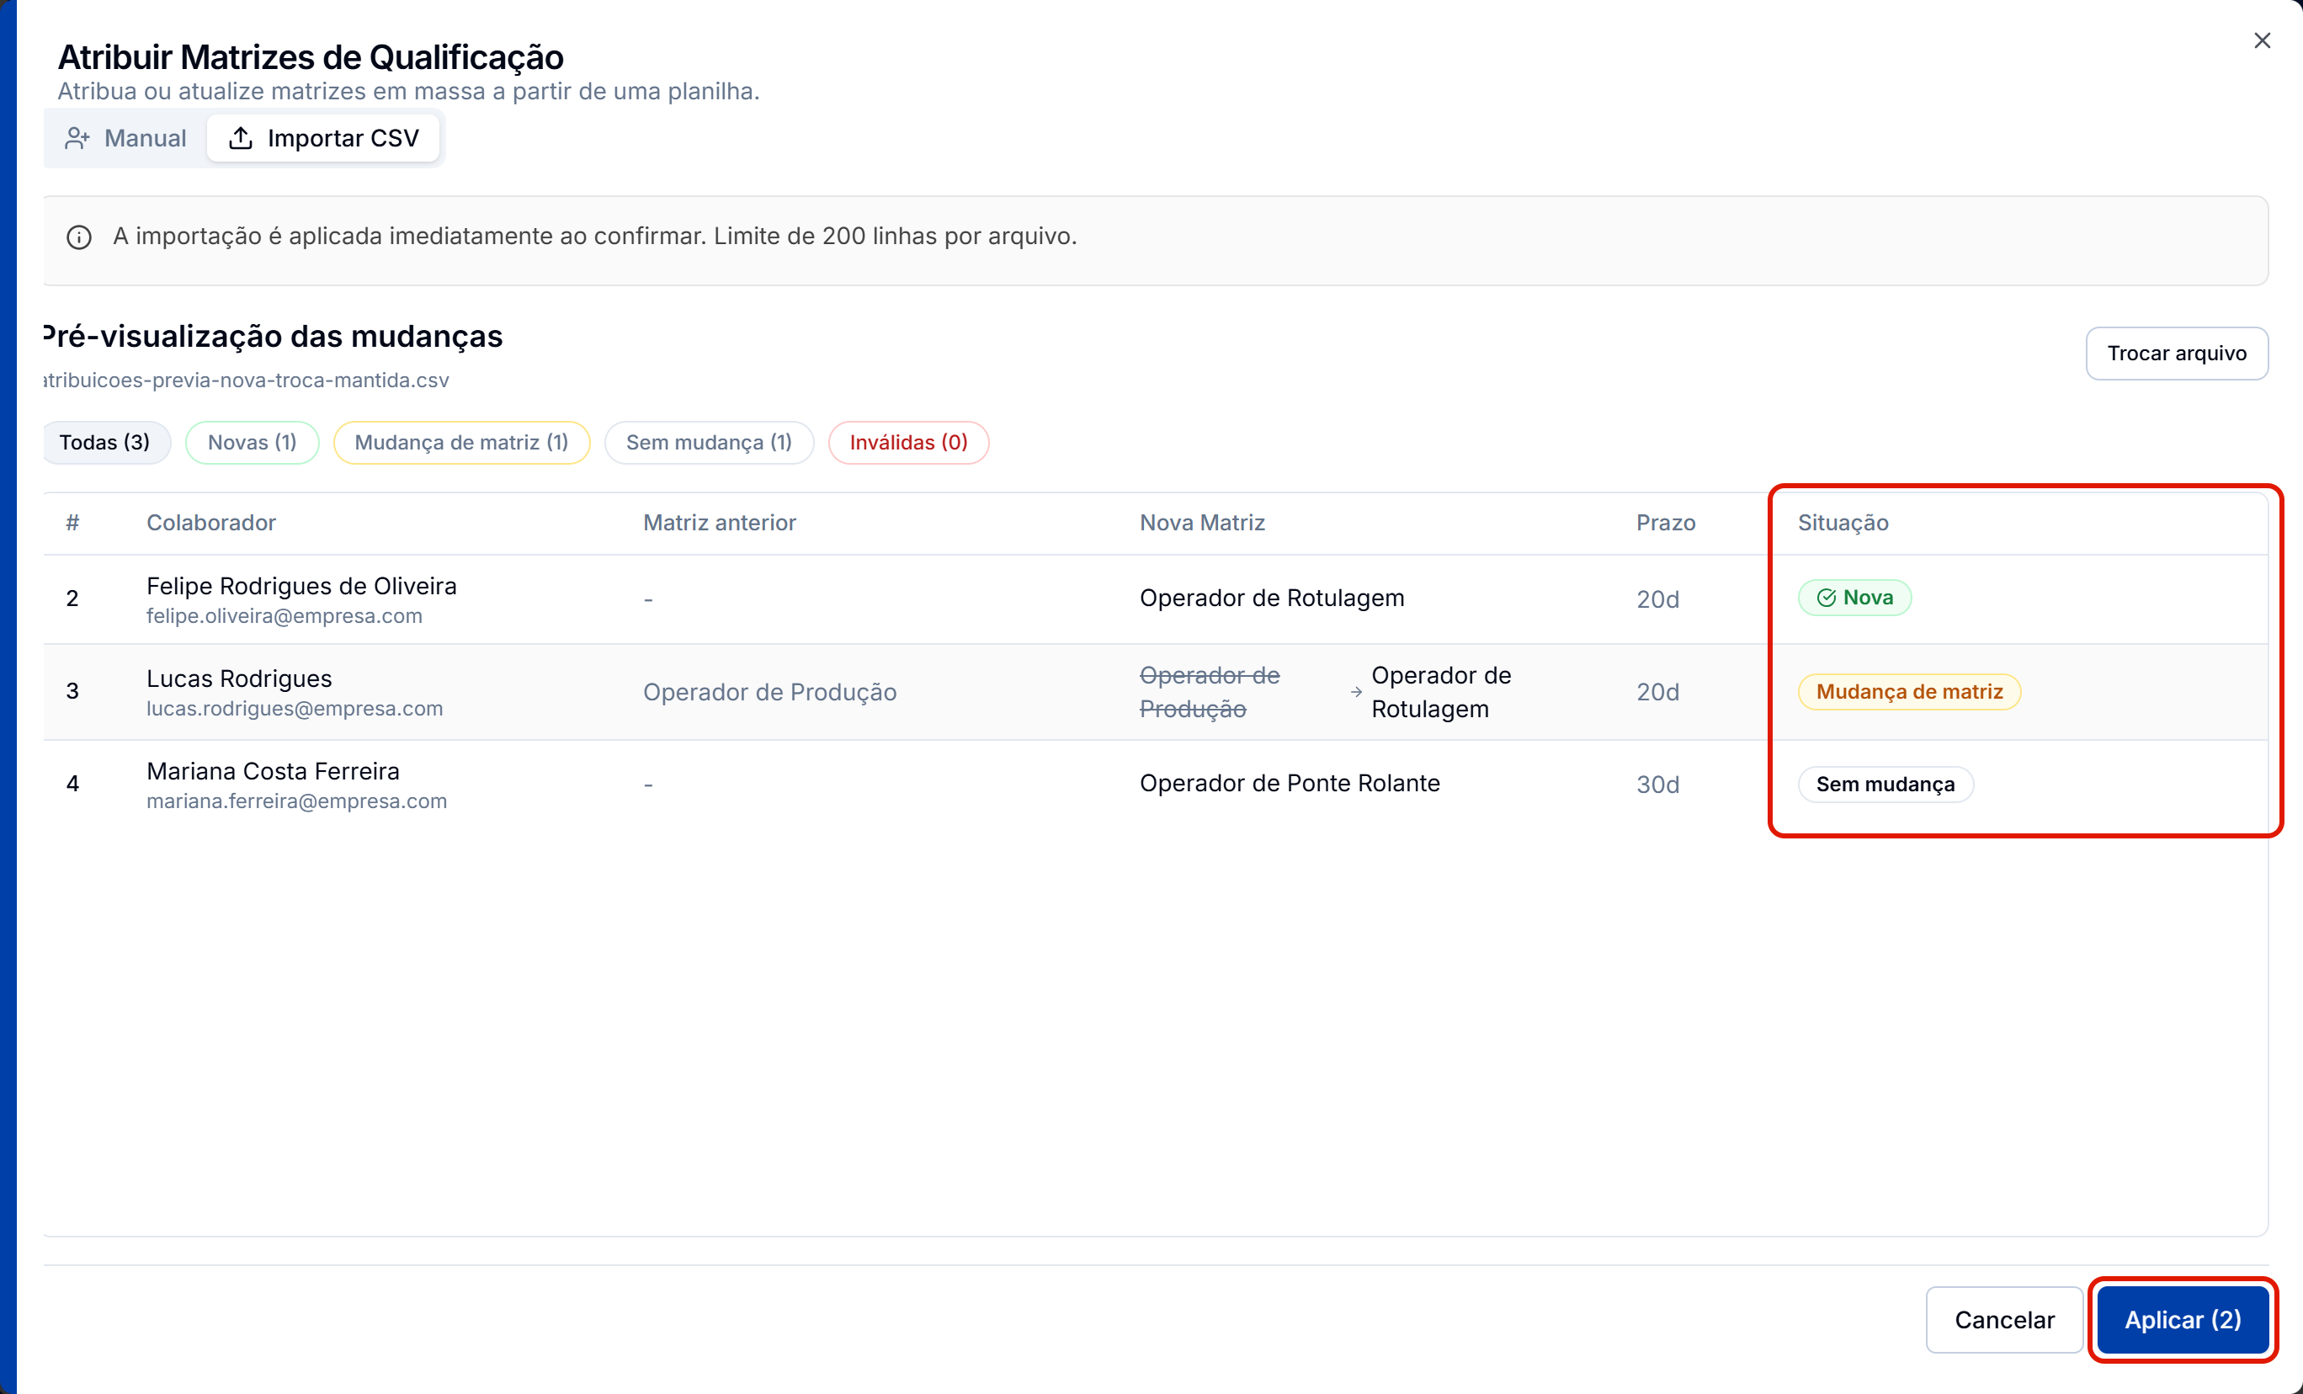The image size is (2303, 1394).
Task: Click Operador de Ponte Rolante cell
Action: pos(1290,784)
